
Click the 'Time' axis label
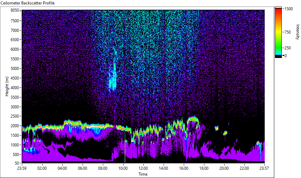[x=143, y=174]
